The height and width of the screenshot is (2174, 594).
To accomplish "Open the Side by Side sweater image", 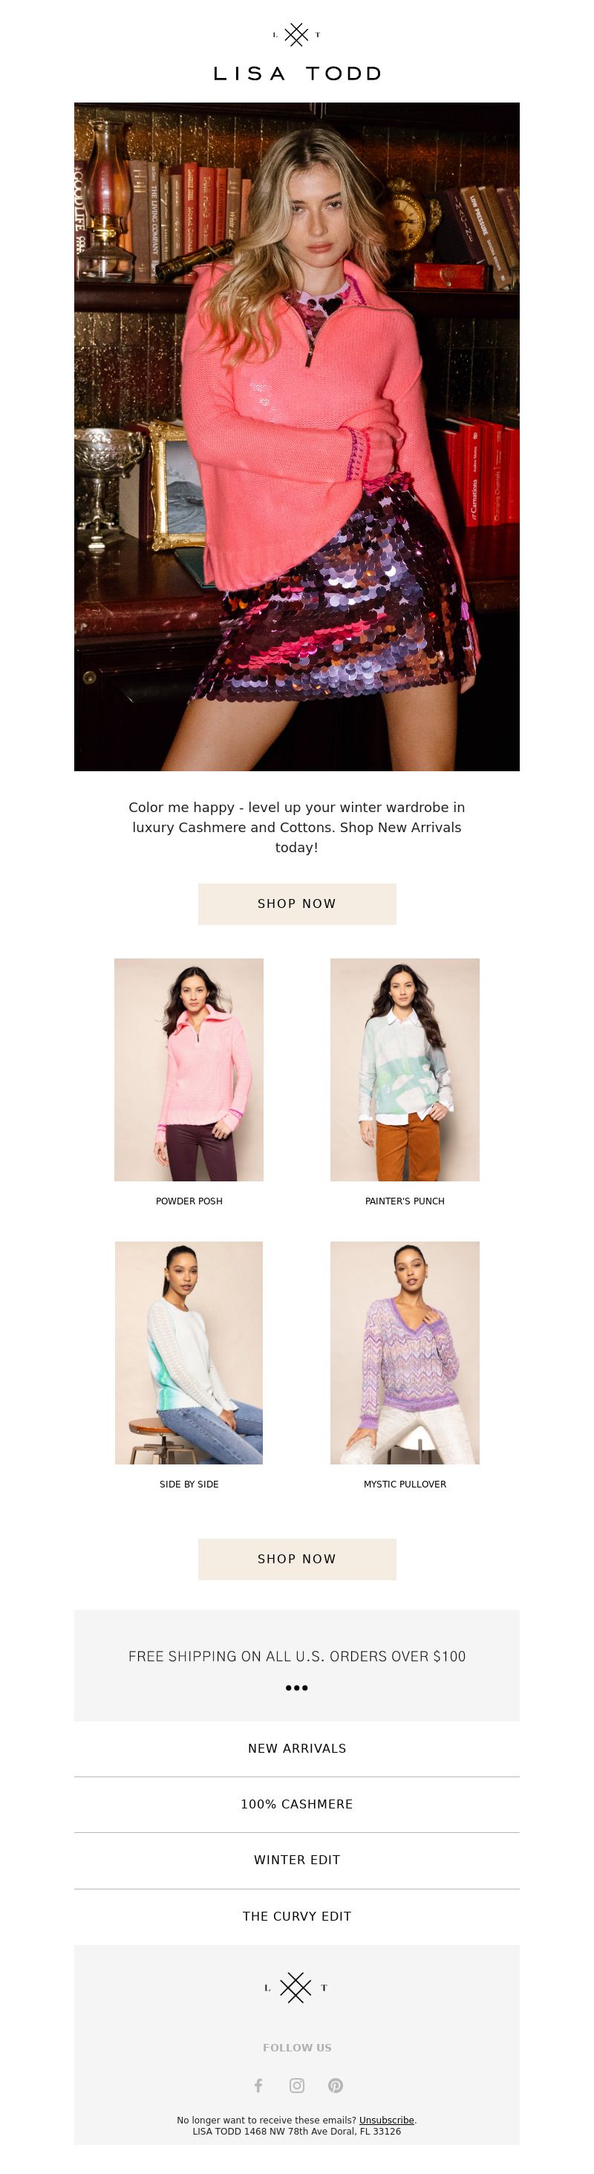I will click(189, 1353).
